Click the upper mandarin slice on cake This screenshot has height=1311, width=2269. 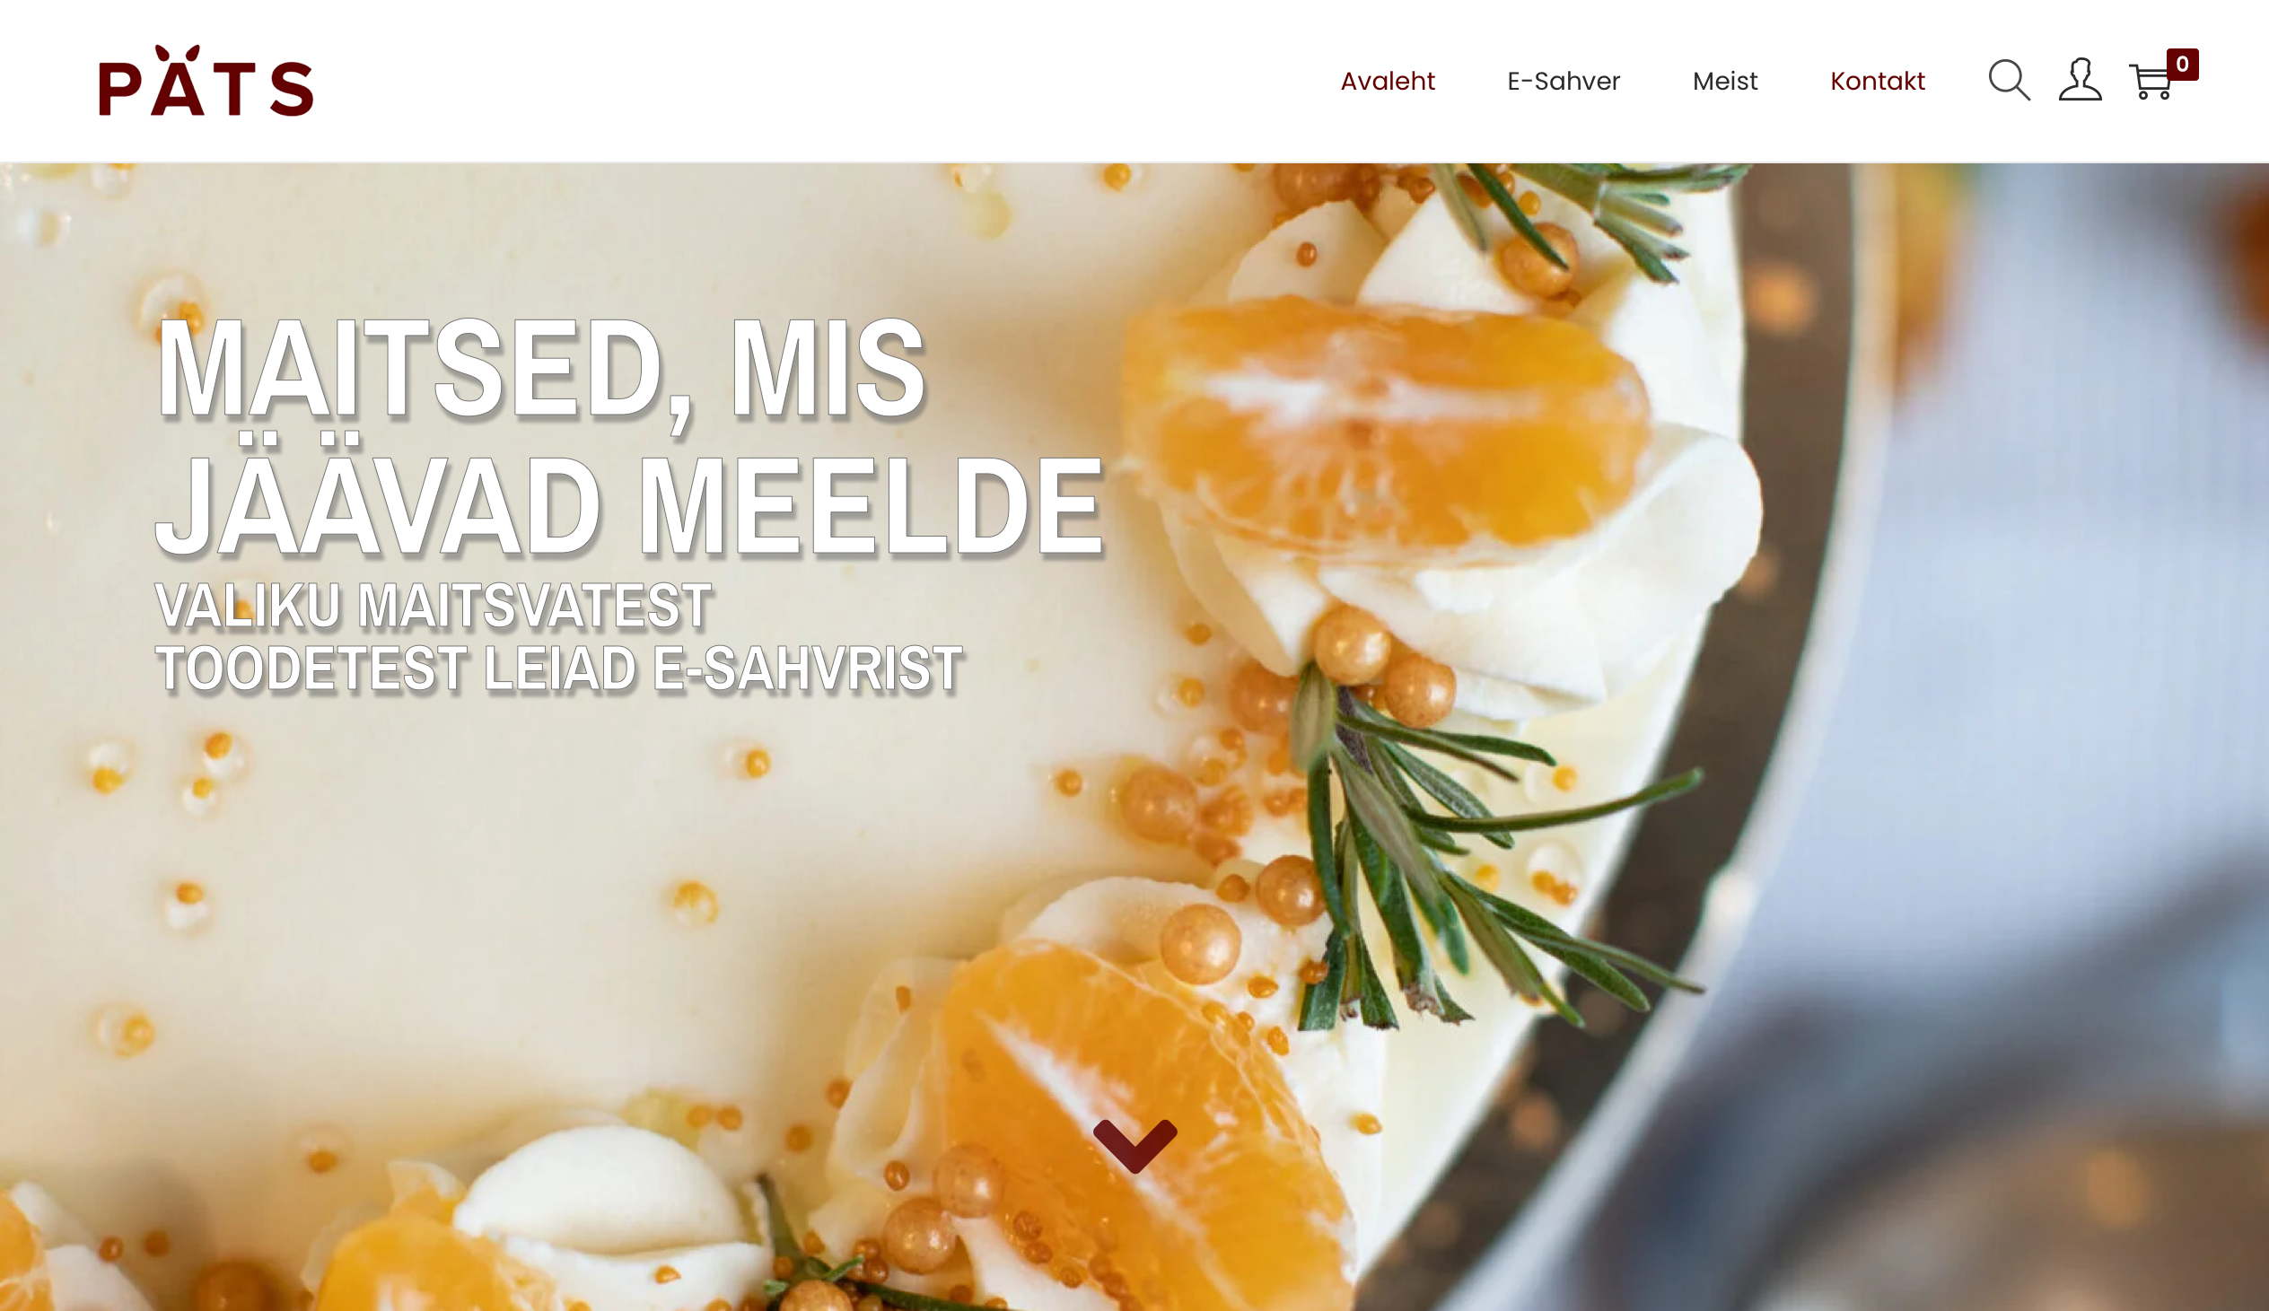(1387, 424)
